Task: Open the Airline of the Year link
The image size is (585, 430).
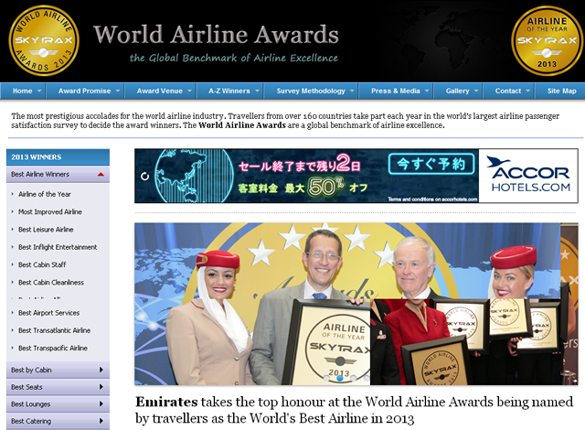Action: pyautogui.click(x=46, y=194)
